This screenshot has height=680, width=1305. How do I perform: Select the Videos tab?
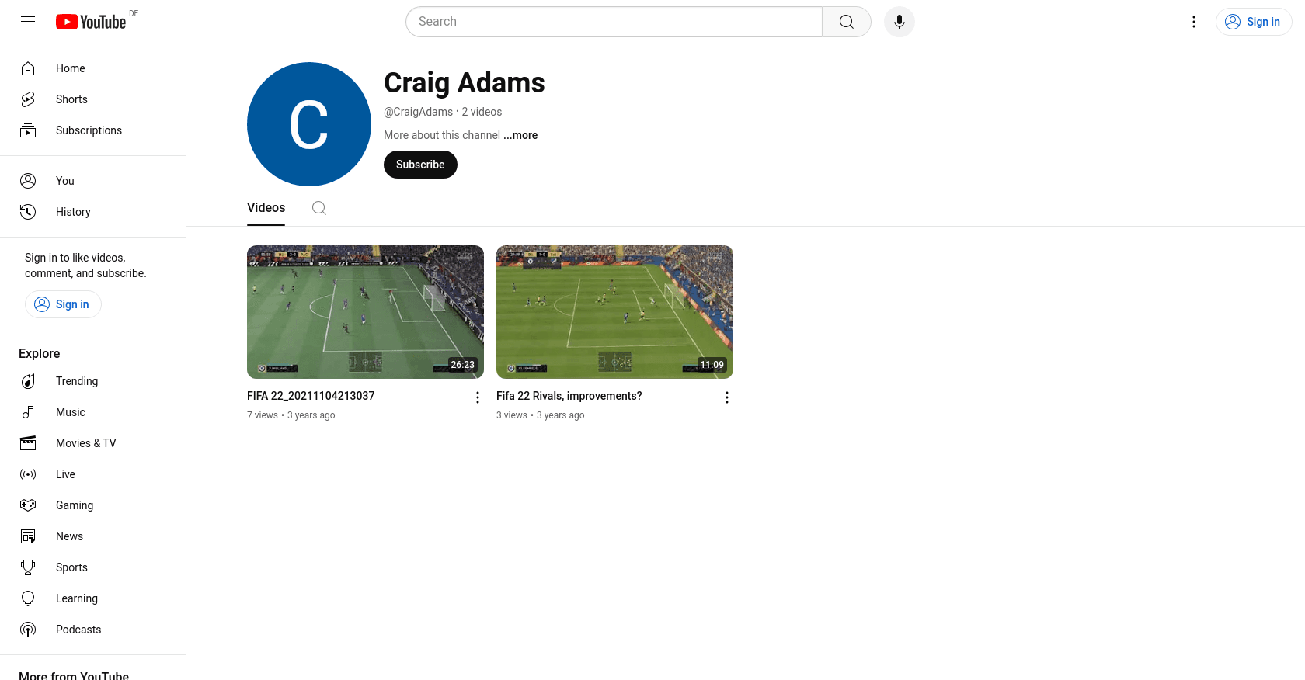266,208
